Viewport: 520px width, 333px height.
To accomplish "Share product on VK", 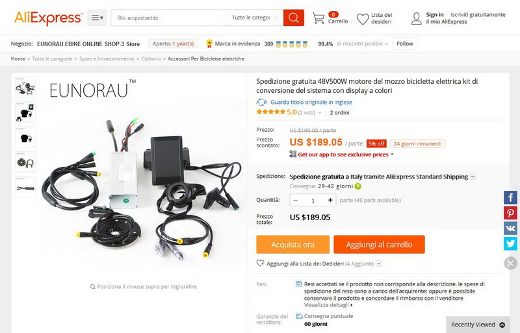I will [510, 228].
